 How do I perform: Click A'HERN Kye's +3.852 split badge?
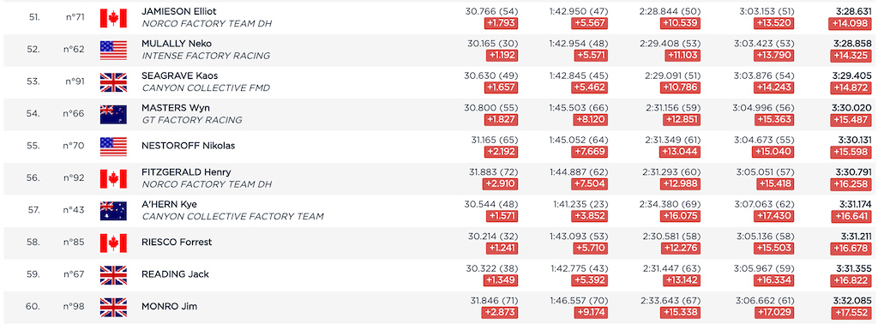coord(589,217)
